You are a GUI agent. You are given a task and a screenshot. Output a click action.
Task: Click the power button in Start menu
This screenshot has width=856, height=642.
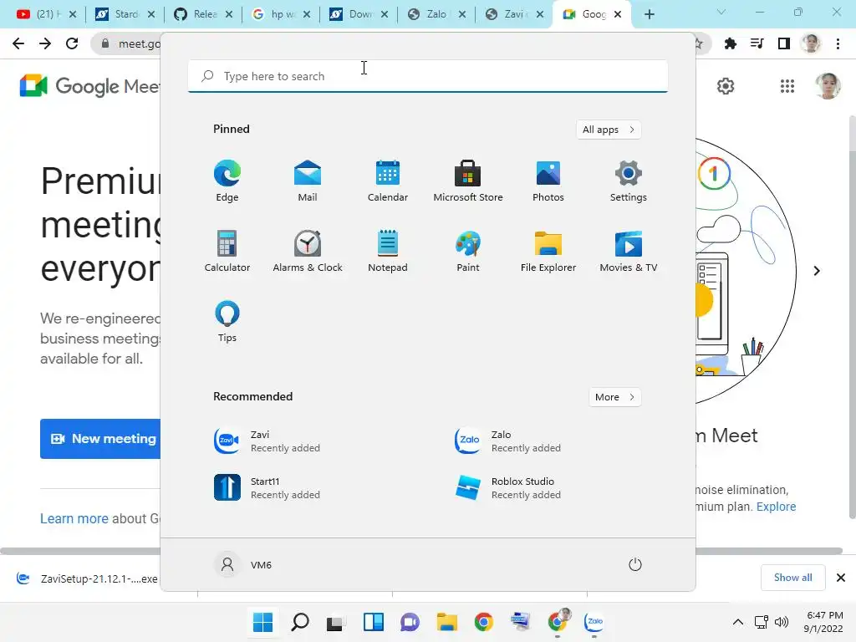[635, 564]
